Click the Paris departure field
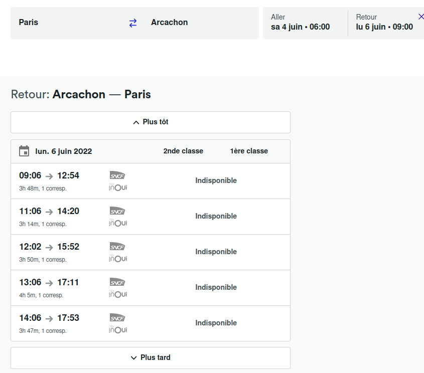Screen dimensions: 424x373 [x=29, y=23]
